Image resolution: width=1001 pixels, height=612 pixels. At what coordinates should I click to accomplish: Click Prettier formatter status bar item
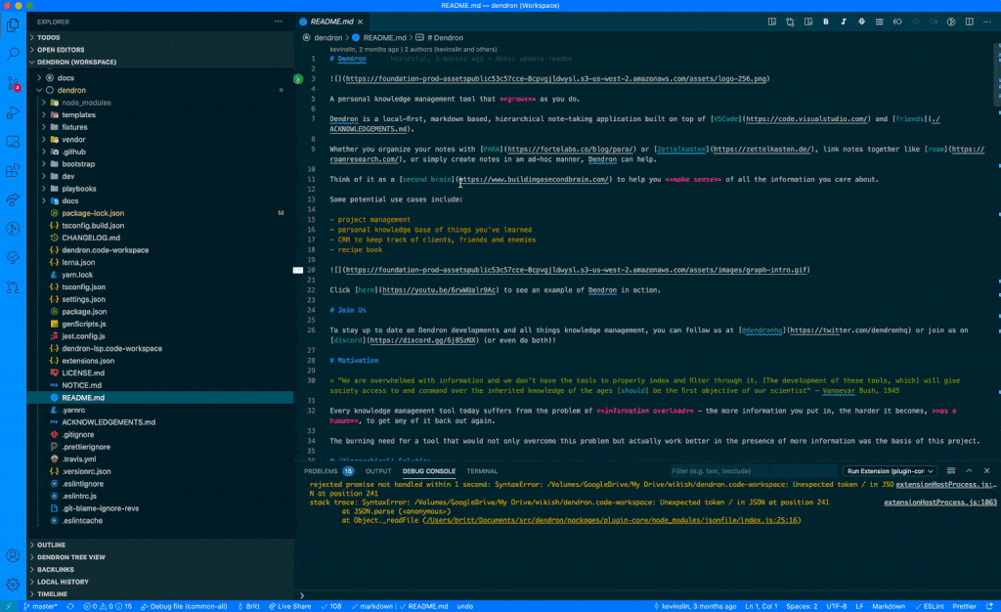click(964, 606)
